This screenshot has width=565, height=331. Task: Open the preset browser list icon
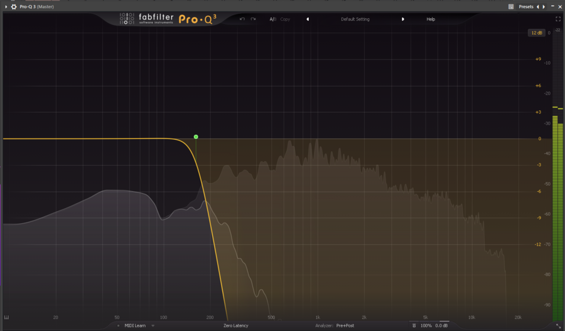coord(511,6)
